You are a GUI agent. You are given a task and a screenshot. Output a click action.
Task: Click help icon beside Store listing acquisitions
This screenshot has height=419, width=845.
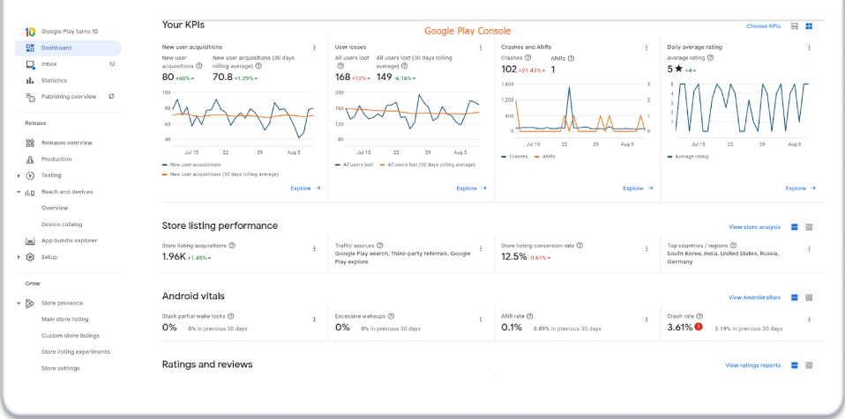pyautogui.click(x=232, y=246)
